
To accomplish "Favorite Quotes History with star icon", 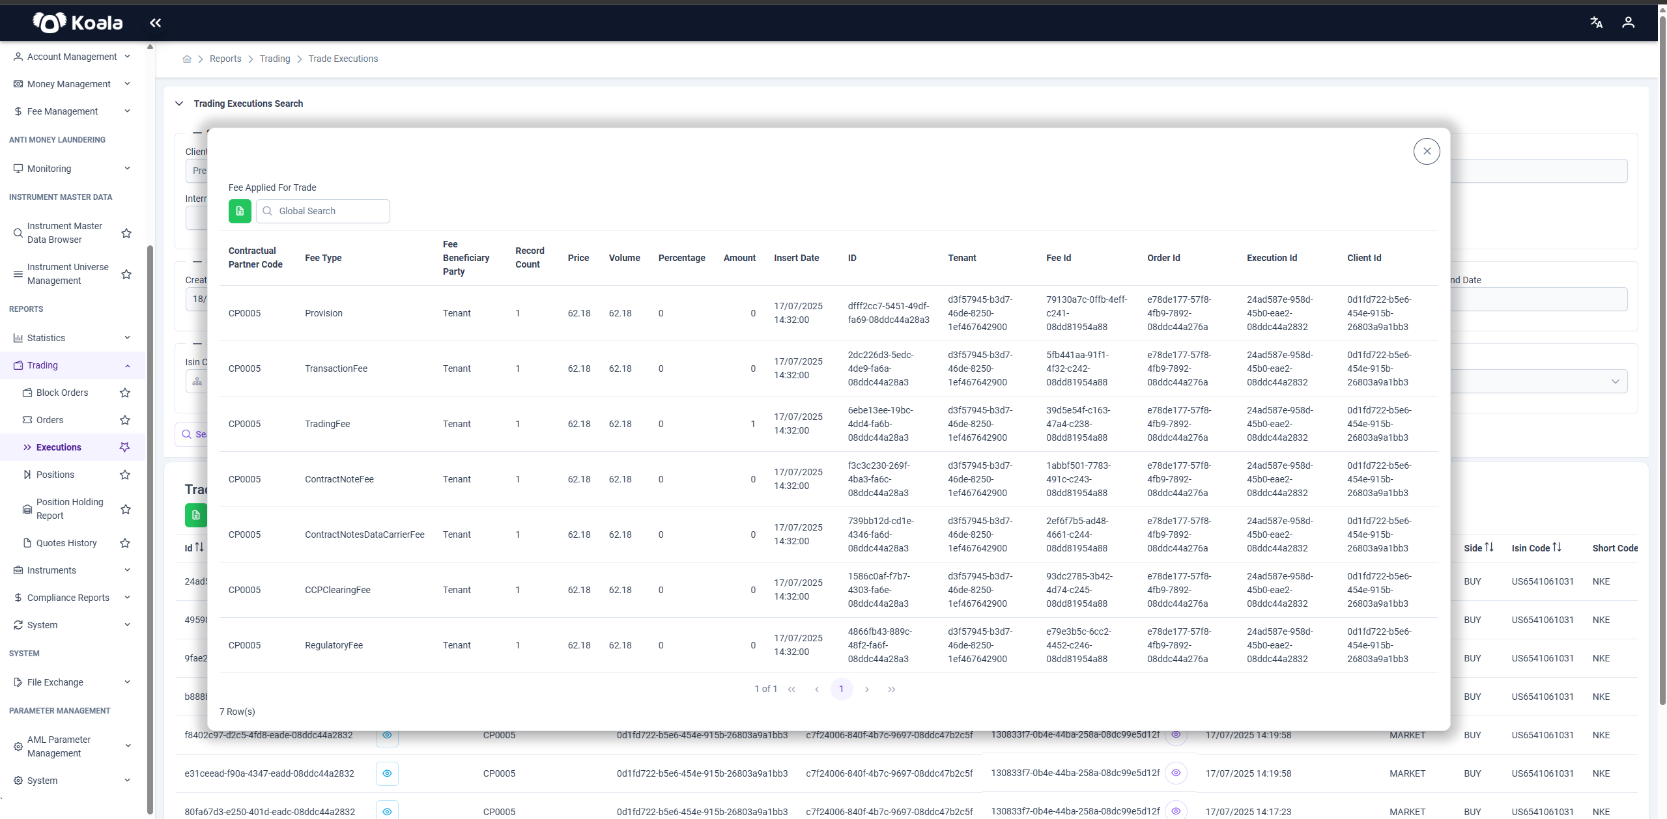I will click(x=125, y=543).
